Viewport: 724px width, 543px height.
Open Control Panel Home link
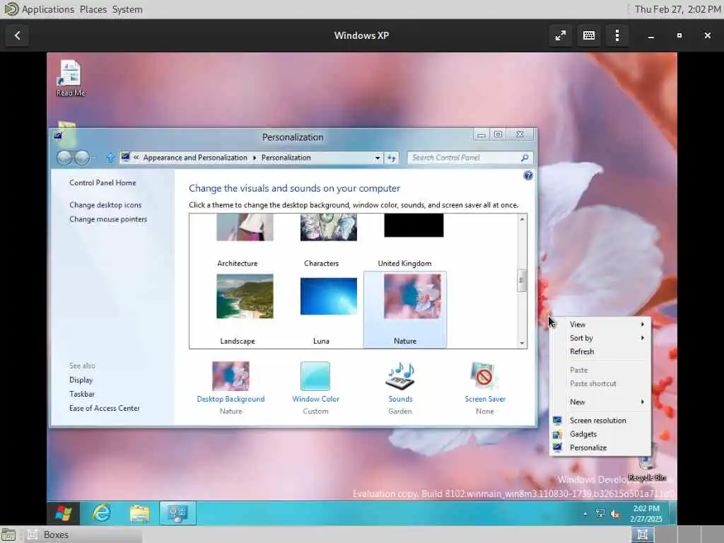click(x=103, y=183)
